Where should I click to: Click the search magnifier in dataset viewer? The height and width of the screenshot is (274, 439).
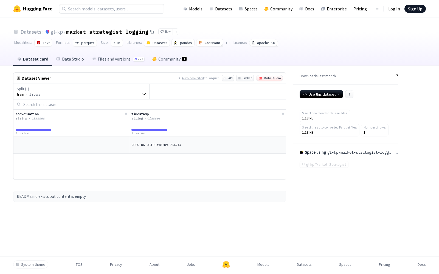(19, 104)
